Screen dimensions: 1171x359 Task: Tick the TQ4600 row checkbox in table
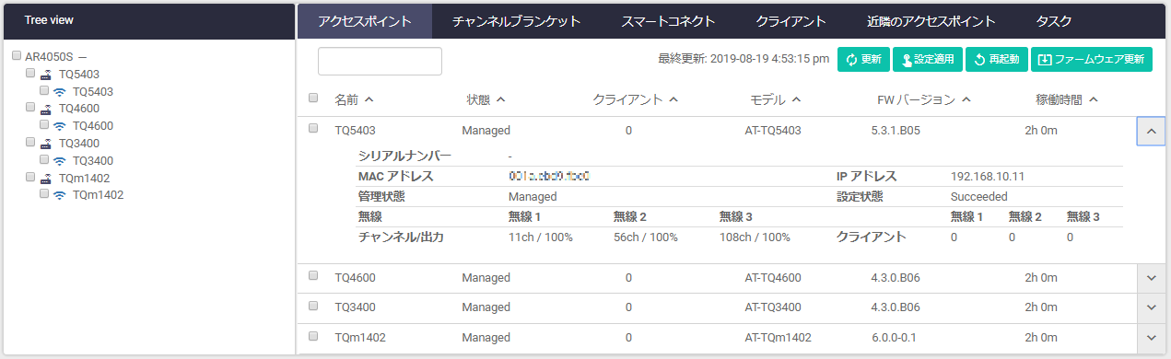[313, 275]
